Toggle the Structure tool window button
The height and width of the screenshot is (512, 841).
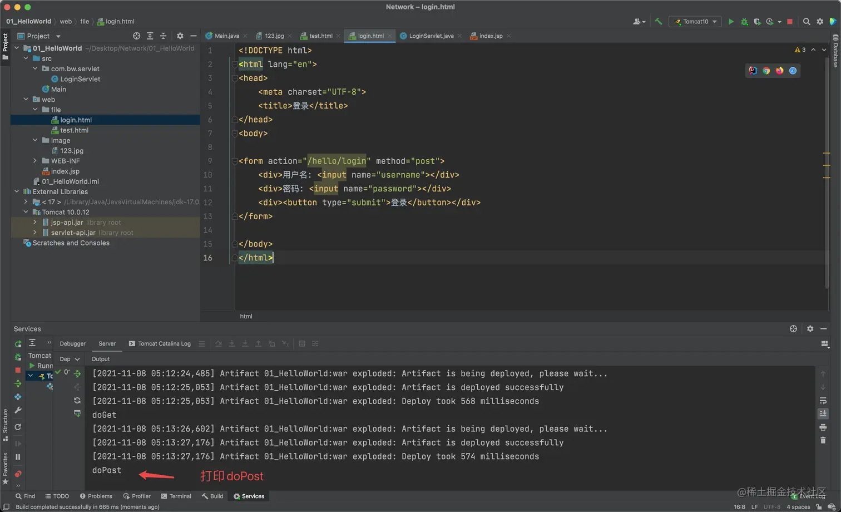click(x=5, y=425)
